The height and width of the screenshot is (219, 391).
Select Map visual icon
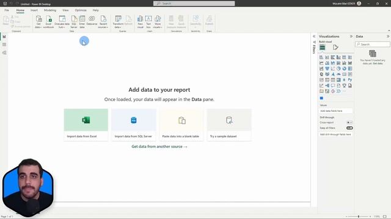tap(321, 74)
